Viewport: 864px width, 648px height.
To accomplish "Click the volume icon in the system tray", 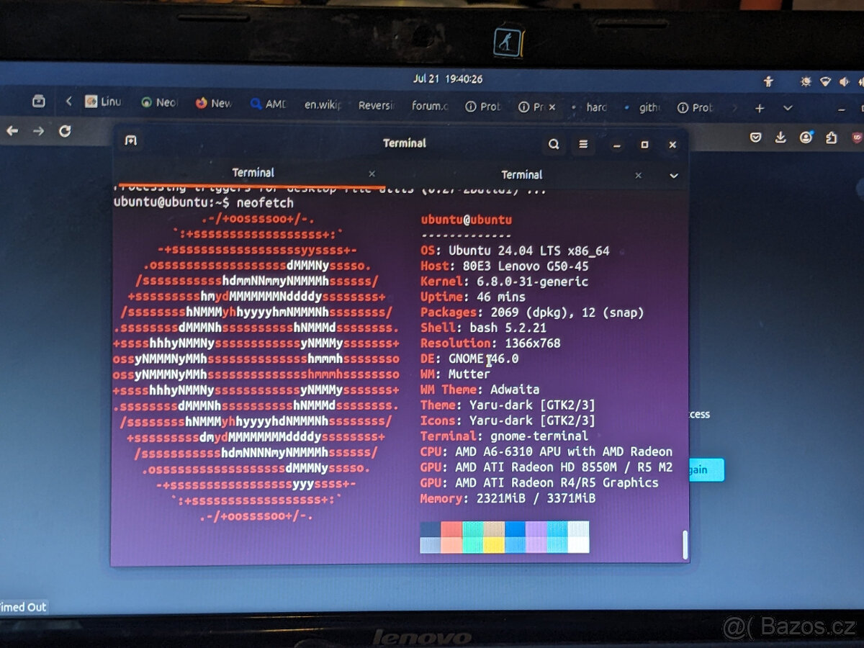I will [x=844, y=82].
